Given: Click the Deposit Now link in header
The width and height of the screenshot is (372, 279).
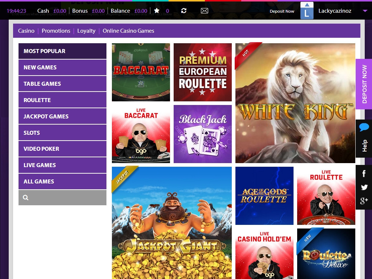Looking at the screenshot, I should (x=282, y=11).
